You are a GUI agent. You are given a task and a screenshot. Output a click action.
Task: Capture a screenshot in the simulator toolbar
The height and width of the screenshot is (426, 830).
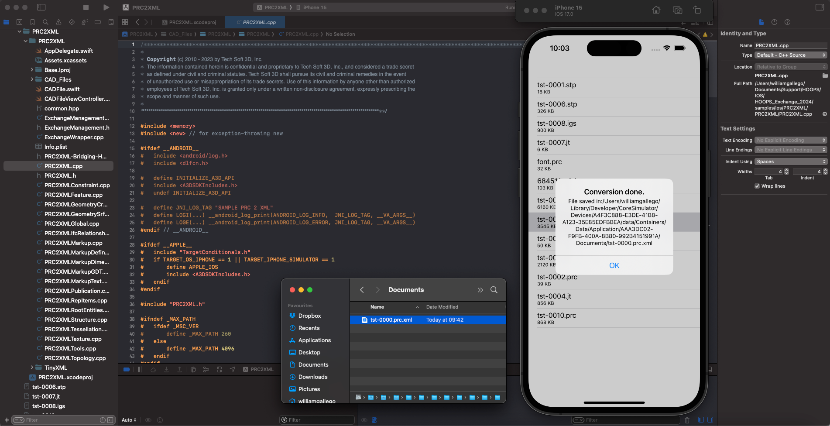[677, 10]
